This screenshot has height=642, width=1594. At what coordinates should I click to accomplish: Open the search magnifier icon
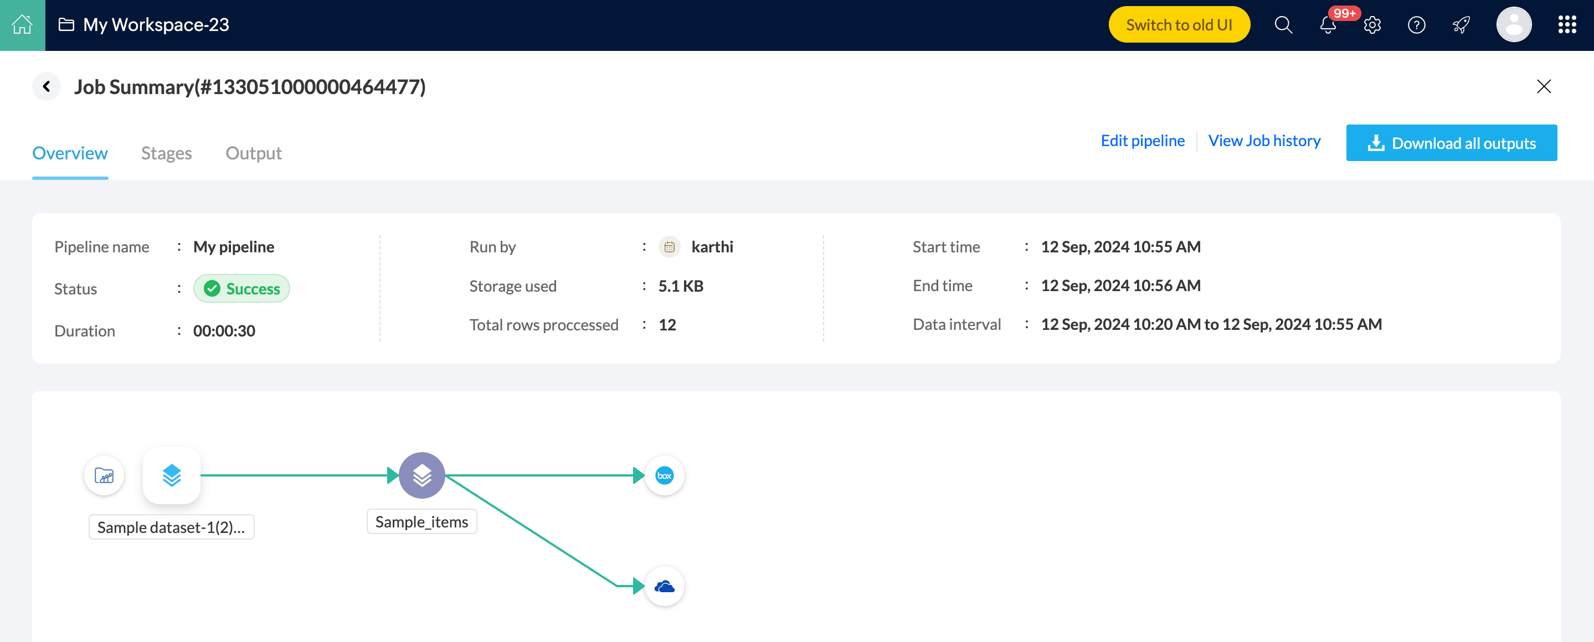[1283, 25]
